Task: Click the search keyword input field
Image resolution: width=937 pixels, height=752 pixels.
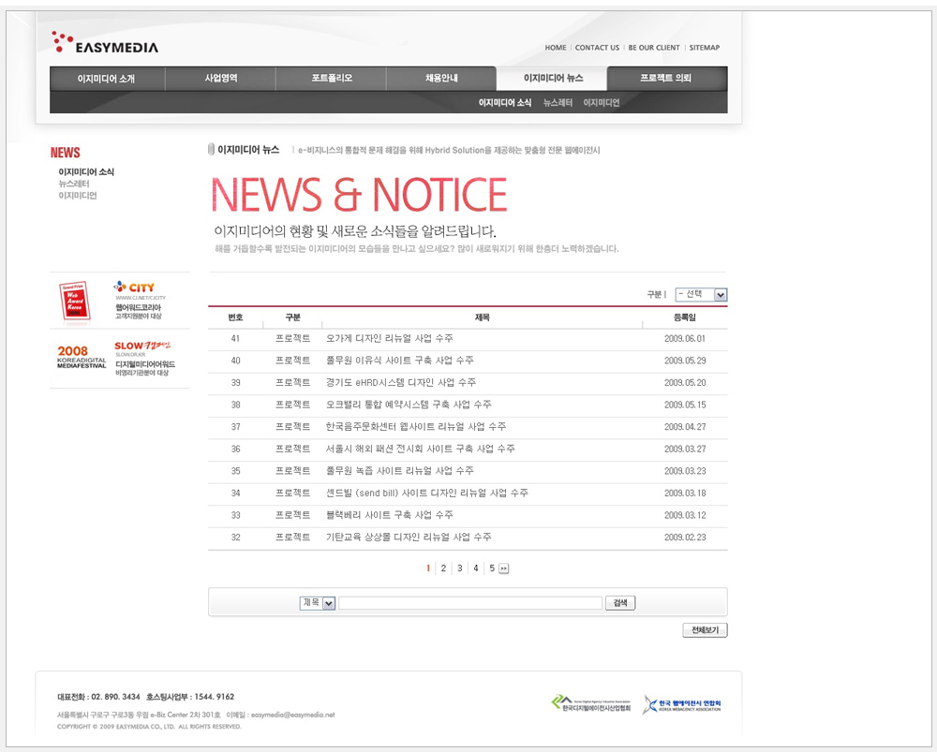Action: pos(470,603)
